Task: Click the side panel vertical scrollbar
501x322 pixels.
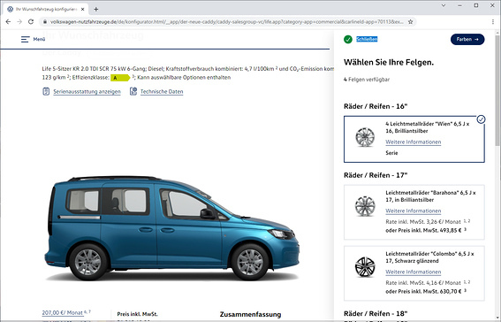Action: coord(497,89)
